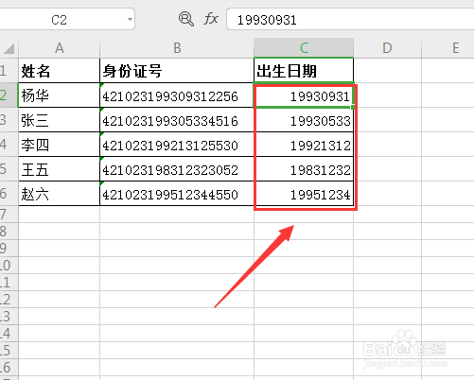
Task: Click cell with header 出生日期
Action: [x=304, y=71]
